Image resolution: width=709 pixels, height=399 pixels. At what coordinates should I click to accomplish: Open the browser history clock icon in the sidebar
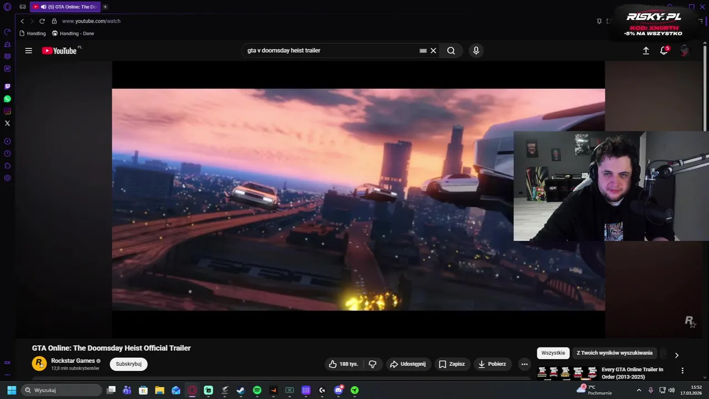click(7, 154)
